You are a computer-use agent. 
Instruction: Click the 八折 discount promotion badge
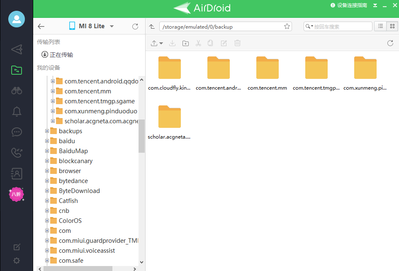(x=17, y=194)
